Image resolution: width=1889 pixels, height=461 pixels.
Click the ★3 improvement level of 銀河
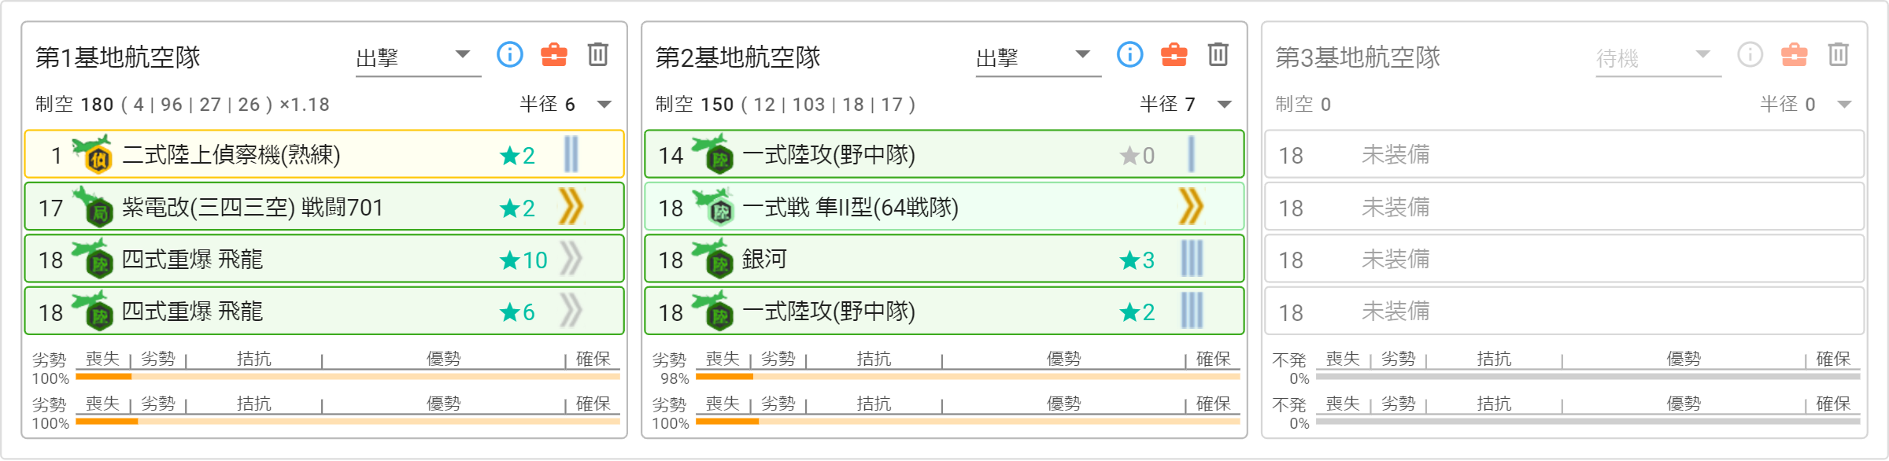(1137, 260)
